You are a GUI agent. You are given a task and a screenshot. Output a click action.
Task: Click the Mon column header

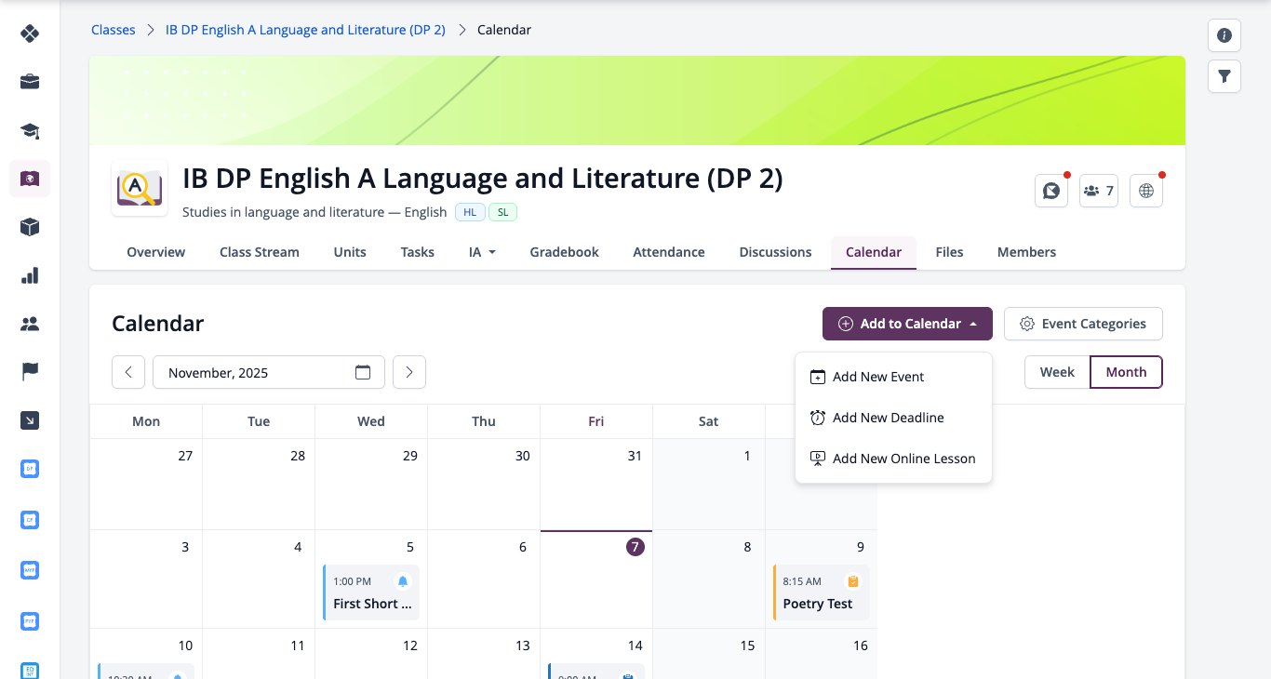point(146,421)
